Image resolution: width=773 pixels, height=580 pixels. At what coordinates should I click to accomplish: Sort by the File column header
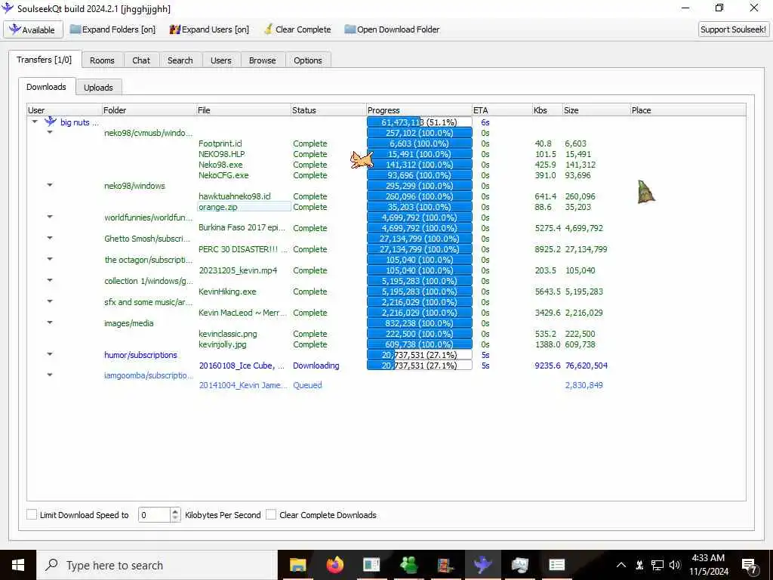[x=244, y=110]
